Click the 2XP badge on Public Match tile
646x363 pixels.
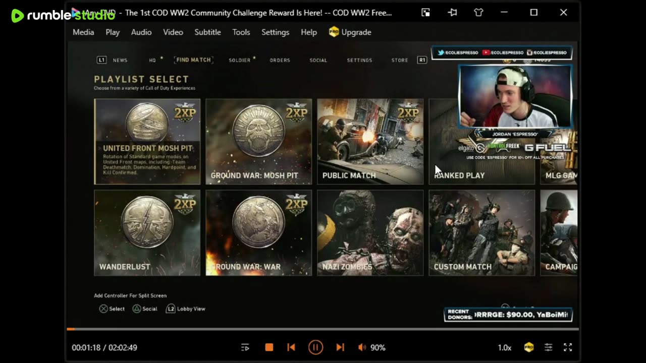click(x=408, y=113)
